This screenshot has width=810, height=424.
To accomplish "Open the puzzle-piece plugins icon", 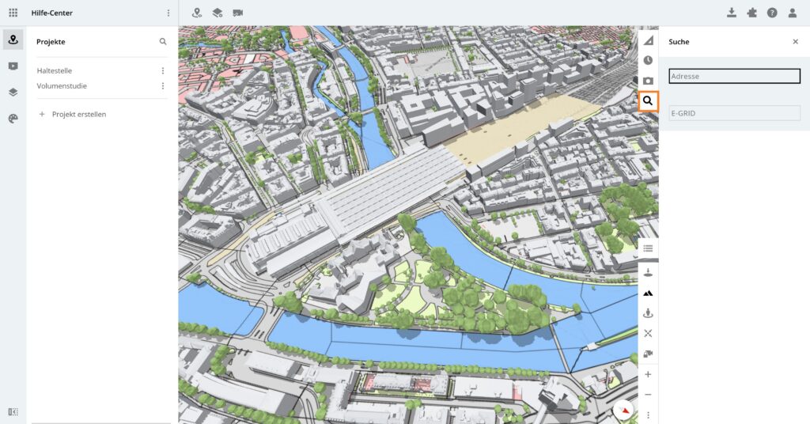I will click(x=751, y=13).
